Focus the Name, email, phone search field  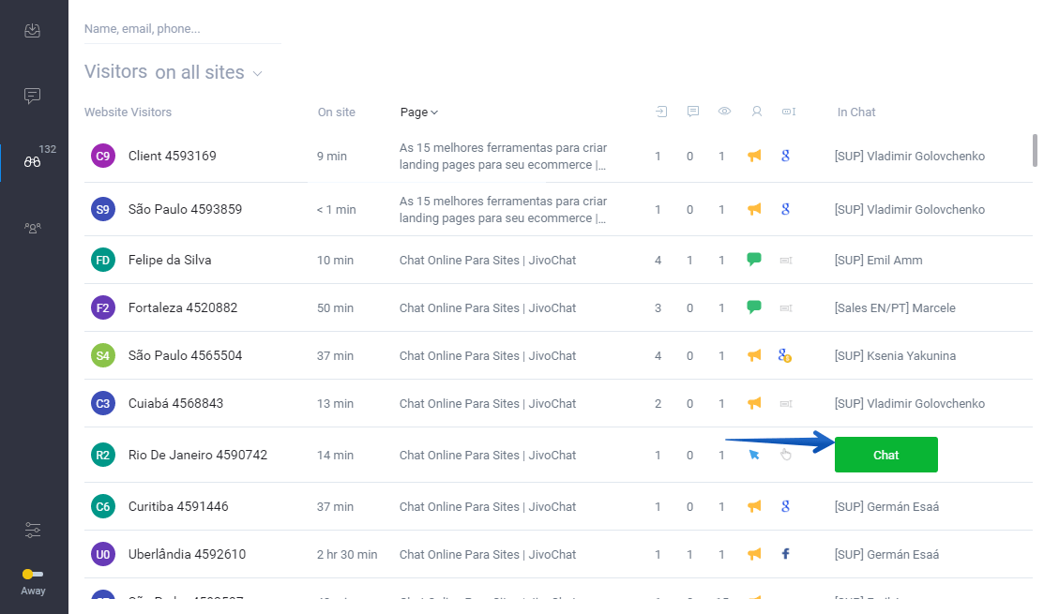pyautogui.click(x=182, y=29)
